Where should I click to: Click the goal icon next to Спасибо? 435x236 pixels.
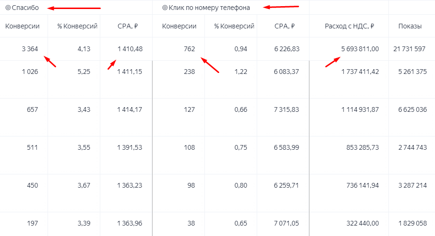coord(8,8)
